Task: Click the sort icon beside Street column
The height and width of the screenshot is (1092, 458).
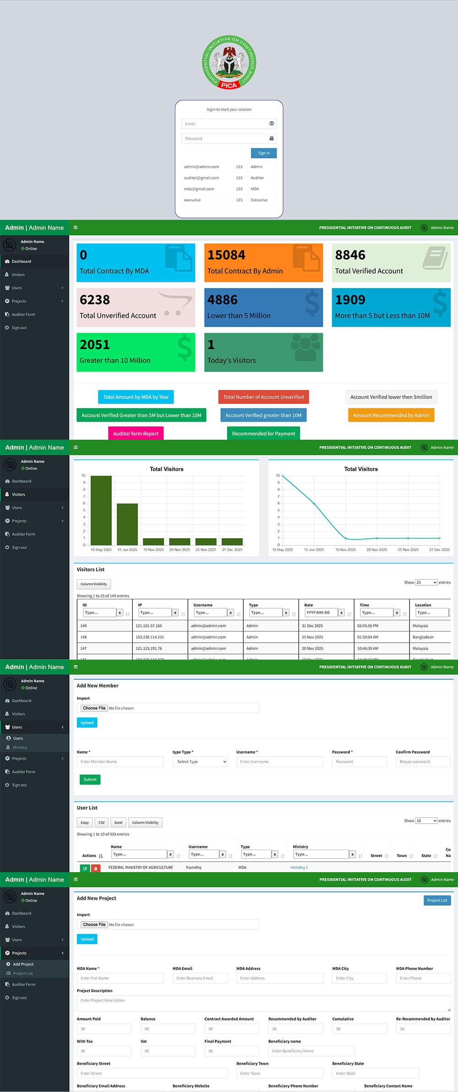Action: click(x=387, y=856)
